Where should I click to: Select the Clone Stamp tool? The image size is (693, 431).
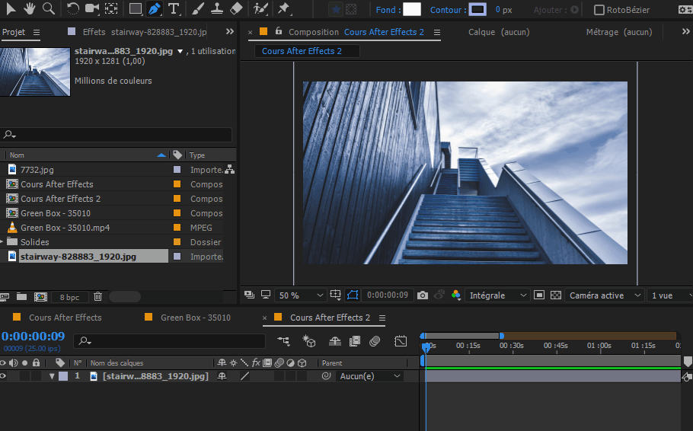point(217,8)
